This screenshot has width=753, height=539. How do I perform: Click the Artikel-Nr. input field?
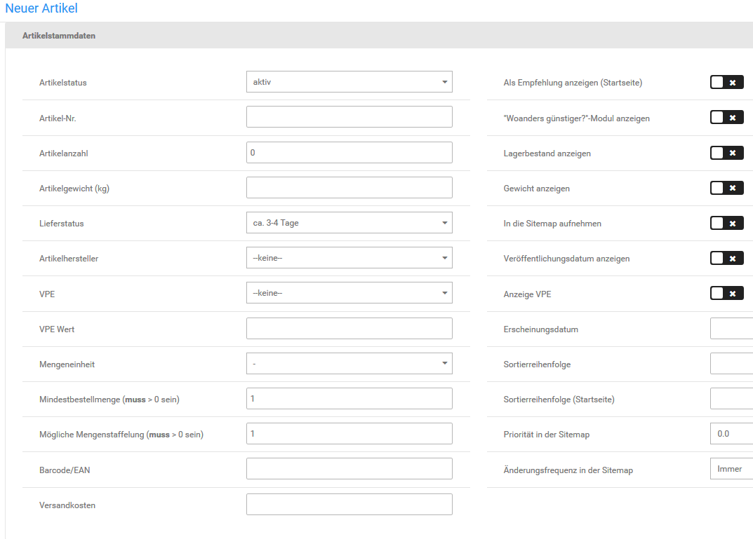(349, 117)
